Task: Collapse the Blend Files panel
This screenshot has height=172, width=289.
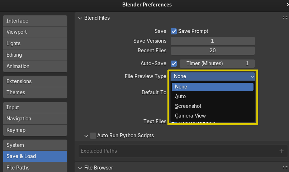Action: point(80,18)
